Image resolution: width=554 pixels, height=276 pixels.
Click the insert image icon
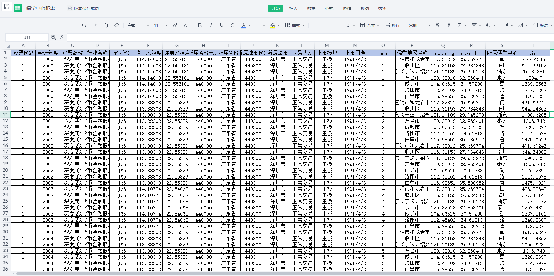[520, 25]
